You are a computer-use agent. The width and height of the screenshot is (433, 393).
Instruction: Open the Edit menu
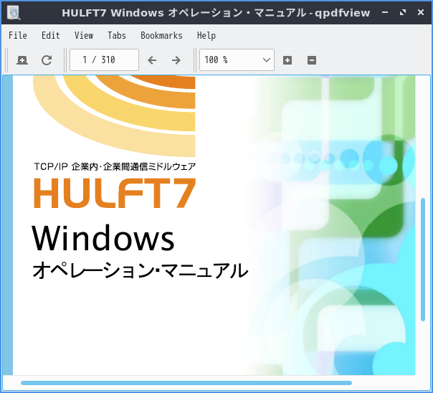(50, 36)
